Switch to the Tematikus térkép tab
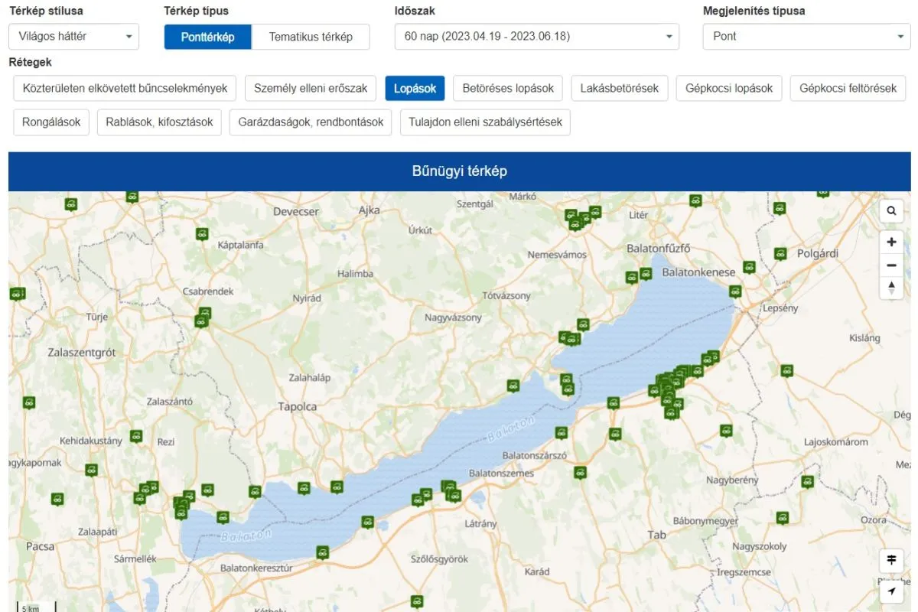 point(311,37)
